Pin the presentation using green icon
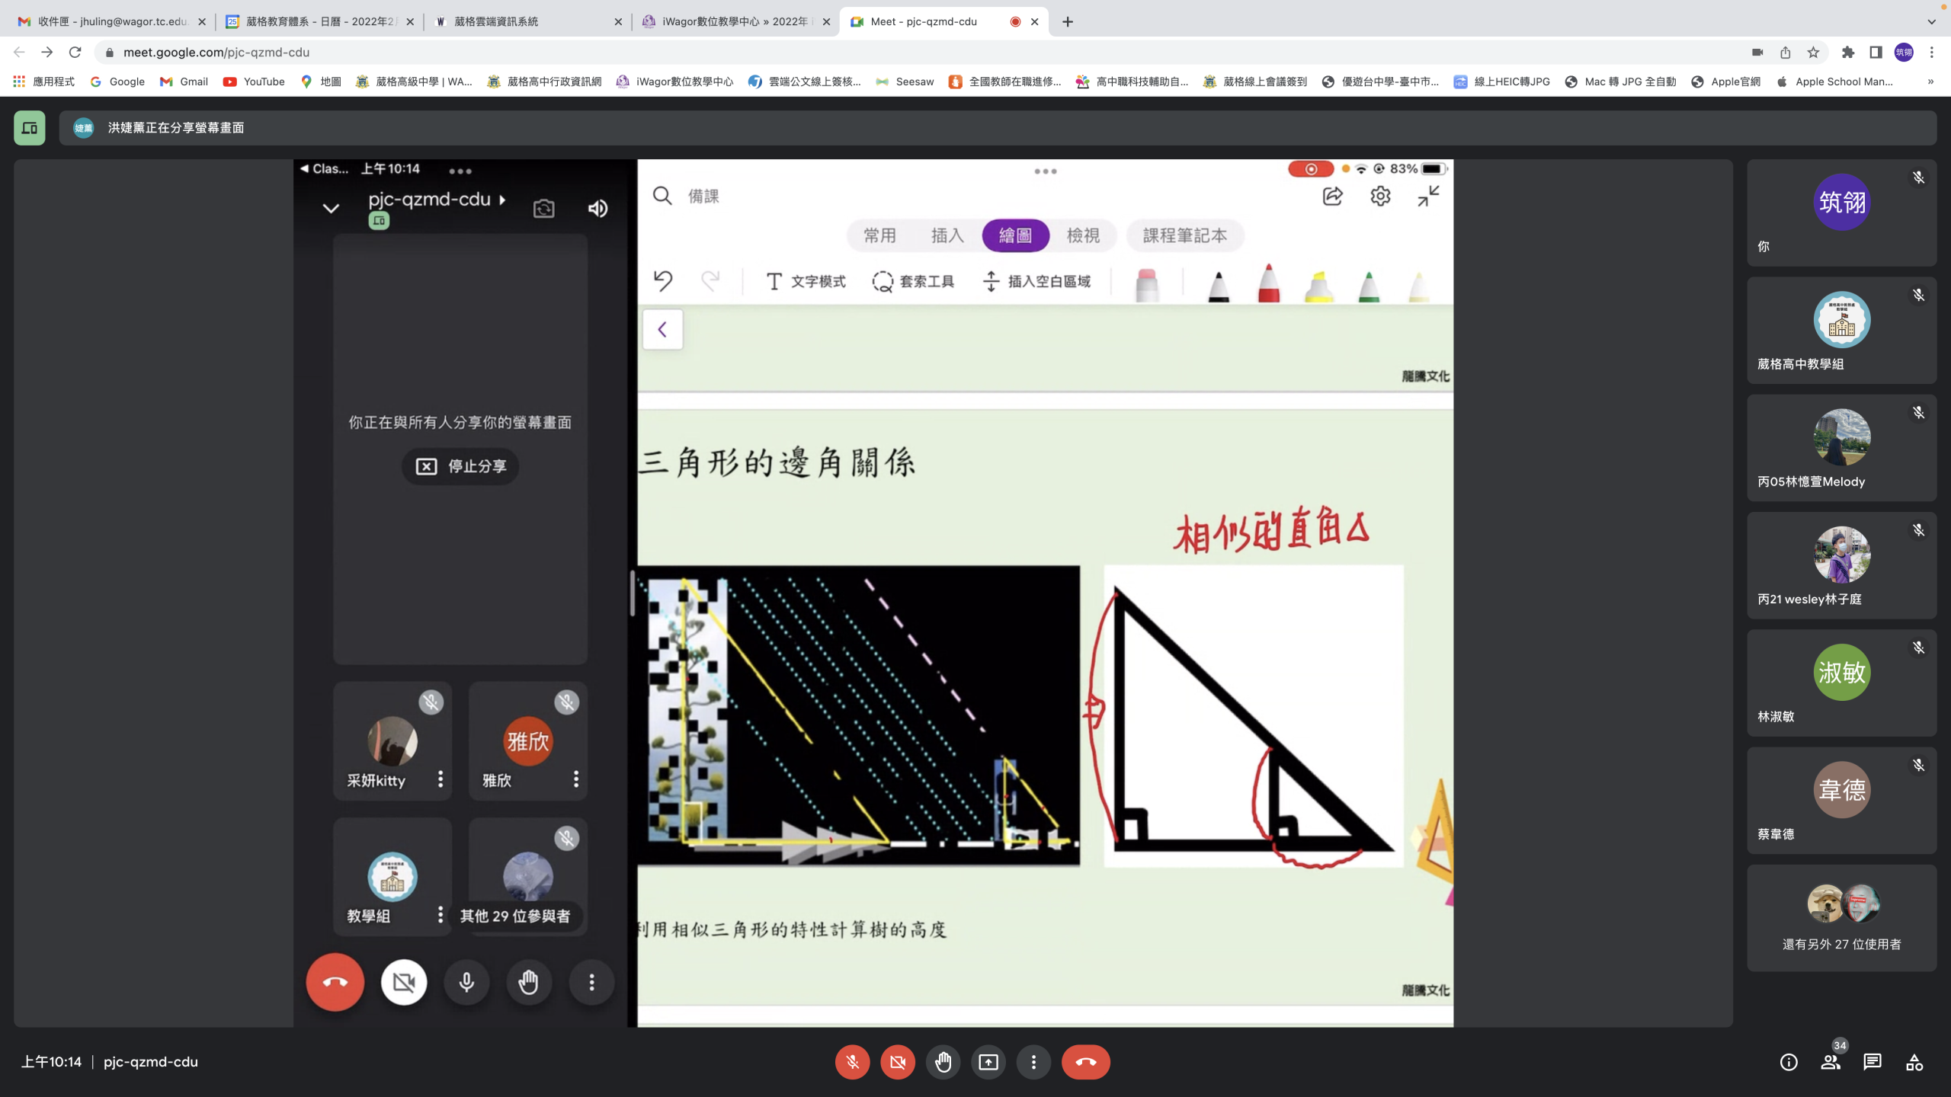Viewport: 1951px width, 1097px height. (30, 128)
